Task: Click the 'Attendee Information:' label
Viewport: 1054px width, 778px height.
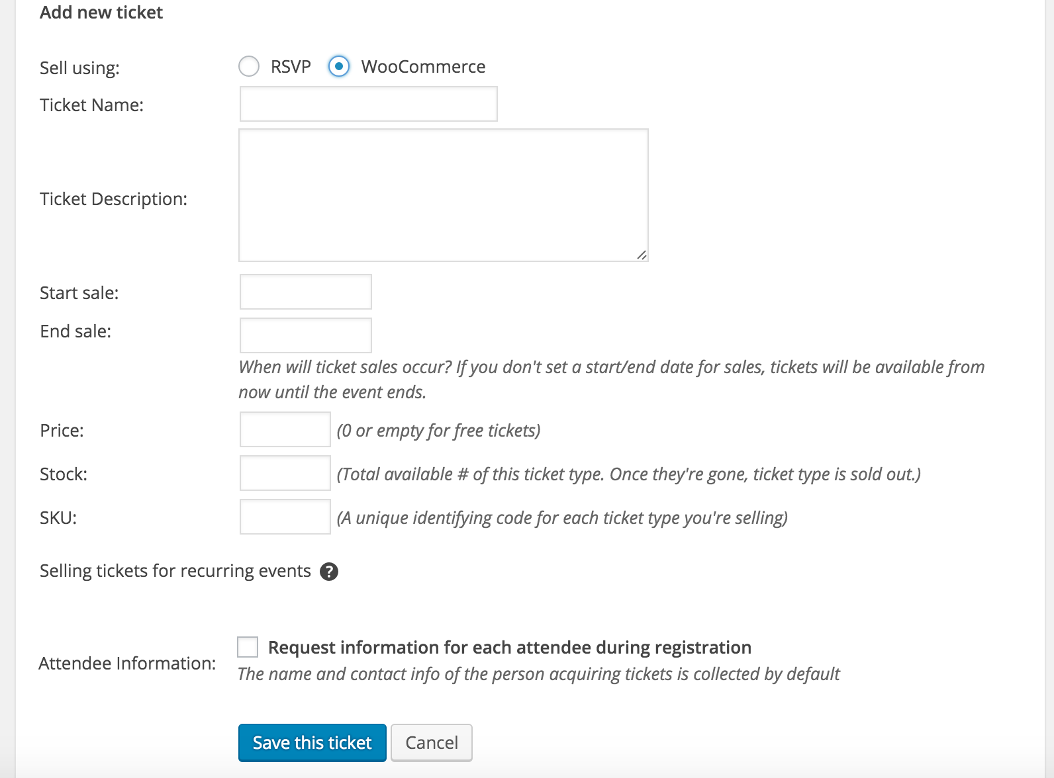Action: (x=127, y=664)
